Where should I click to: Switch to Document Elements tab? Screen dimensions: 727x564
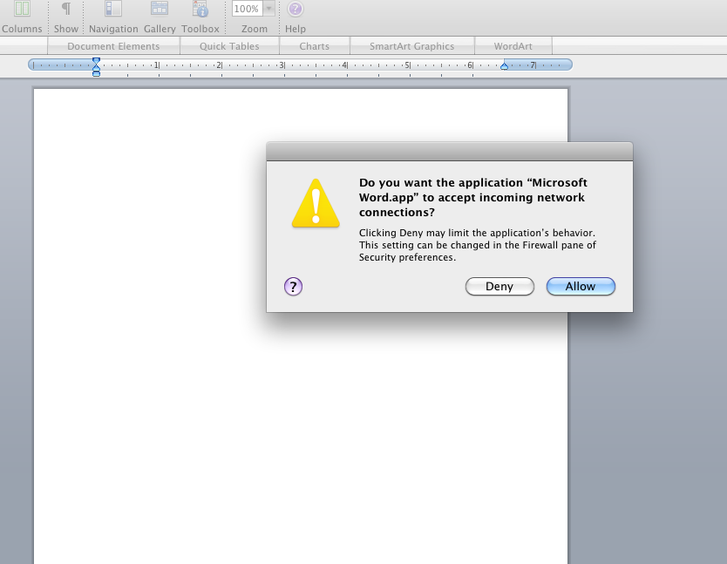point(113,46)
